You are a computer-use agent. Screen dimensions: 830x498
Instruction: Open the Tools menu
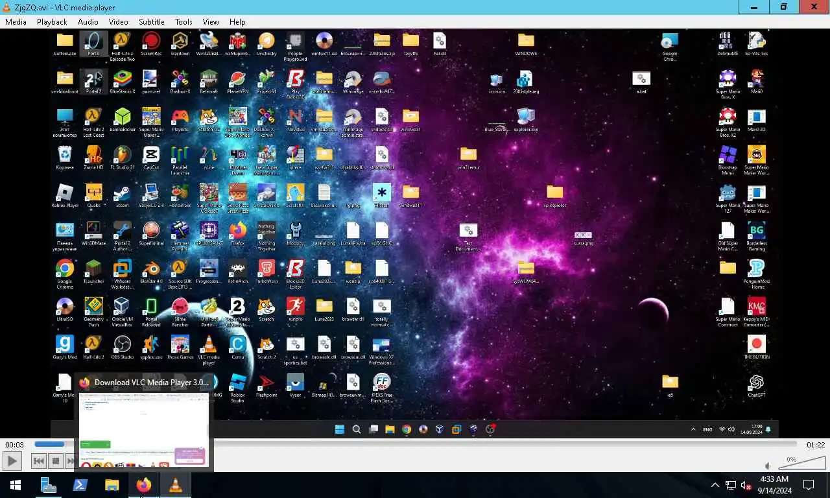184,21
